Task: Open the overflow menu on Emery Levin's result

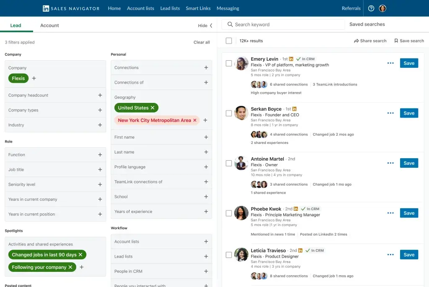Action: [390, 63]
